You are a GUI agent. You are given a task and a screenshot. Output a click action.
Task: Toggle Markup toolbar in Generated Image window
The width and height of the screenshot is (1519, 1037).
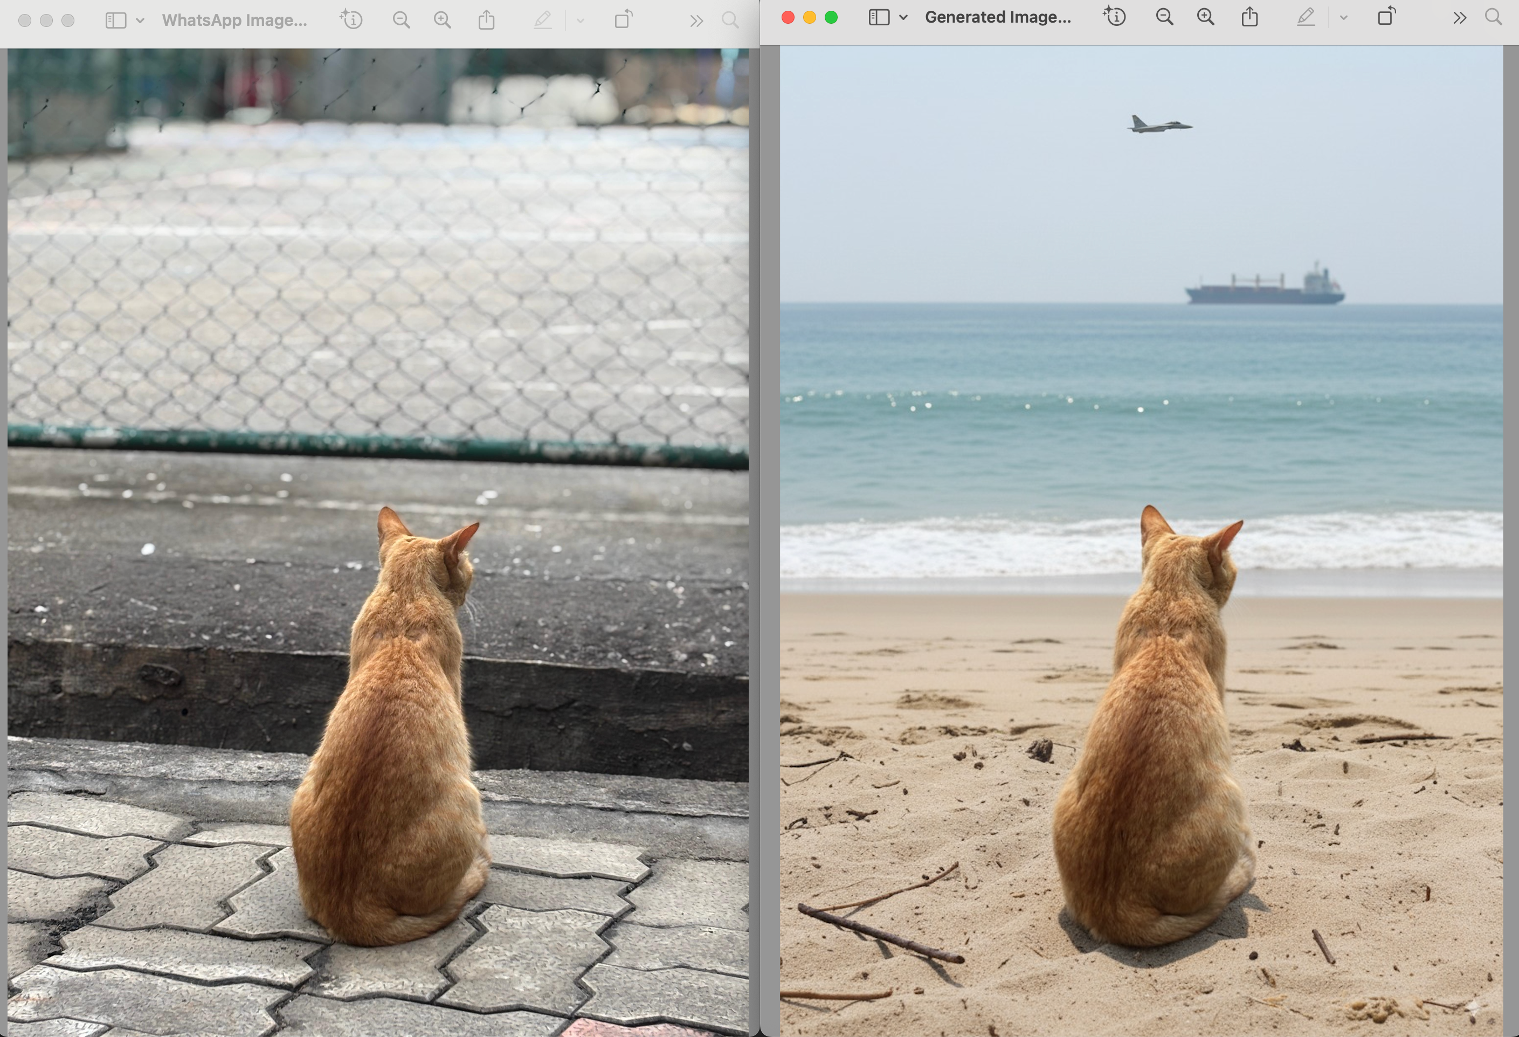click(x=1305, y=17)
